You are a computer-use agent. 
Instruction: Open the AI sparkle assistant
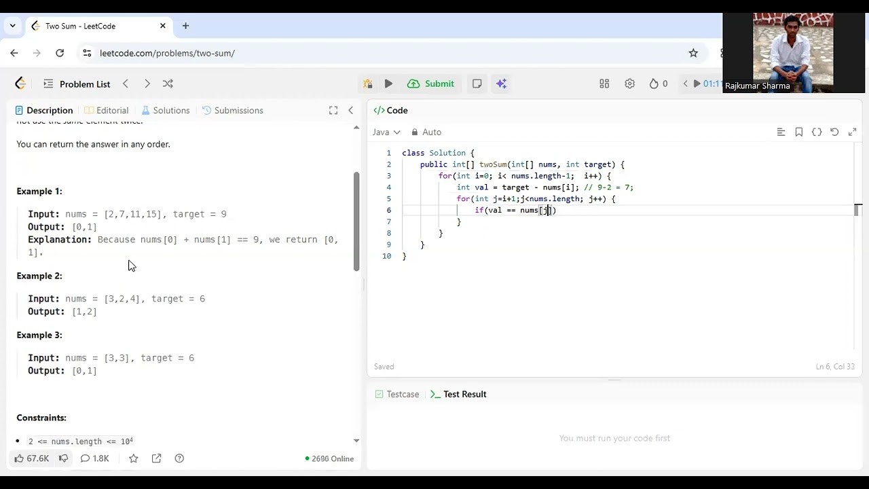coord(501,84)
